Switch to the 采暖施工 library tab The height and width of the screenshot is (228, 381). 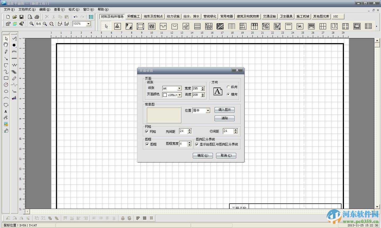133,16
